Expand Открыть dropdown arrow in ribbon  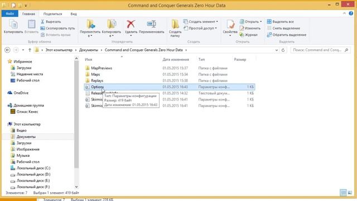[x=261, y=22]
